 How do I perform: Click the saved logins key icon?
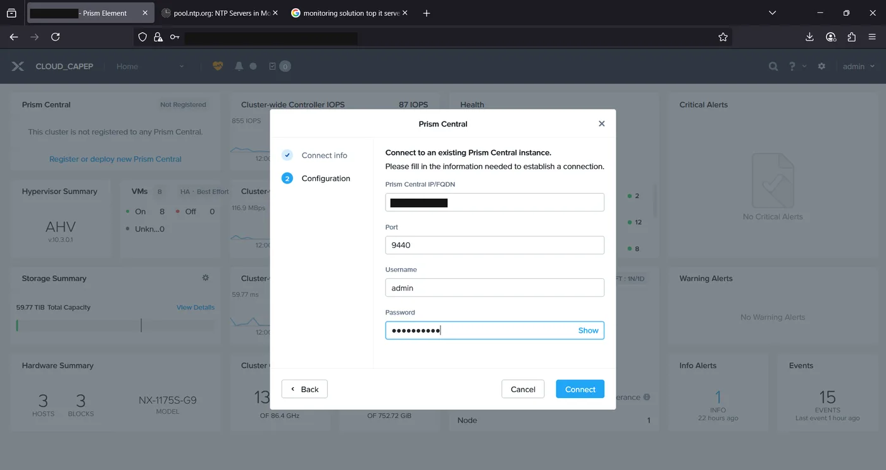click(x=175, y=37)
